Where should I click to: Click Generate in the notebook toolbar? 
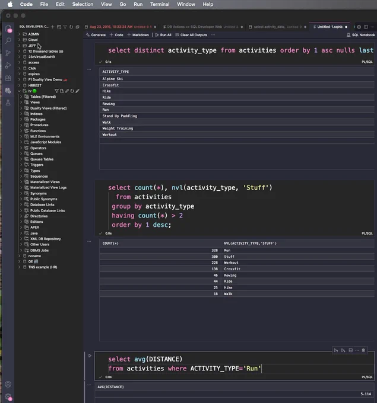click(x=96, y=35)
